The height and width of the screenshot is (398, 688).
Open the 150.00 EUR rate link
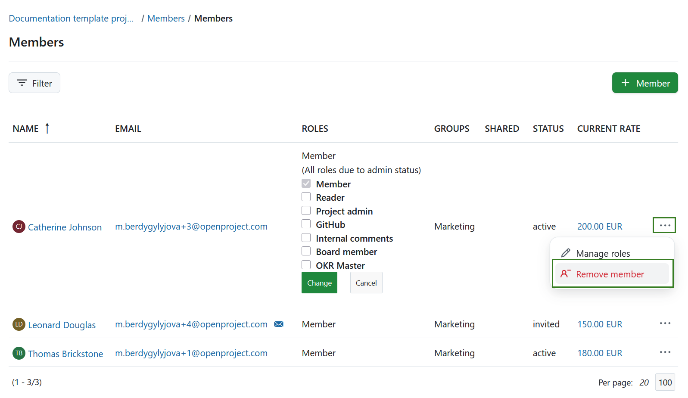coord(600,324)
